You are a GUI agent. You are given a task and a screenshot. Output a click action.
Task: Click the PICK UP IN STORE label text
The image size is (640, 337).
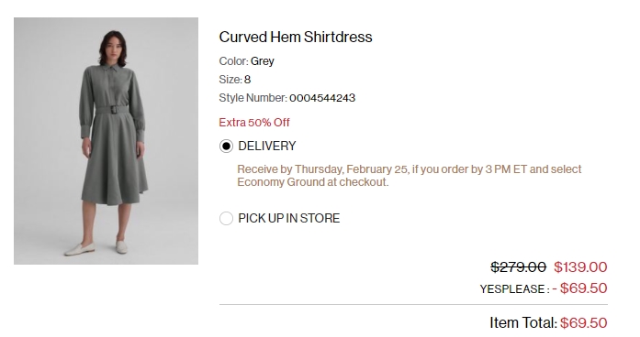[289, 218]
